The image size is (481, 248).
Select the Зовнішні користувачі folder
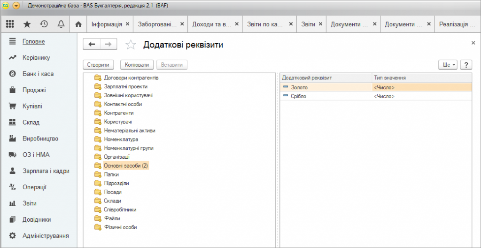129,95
